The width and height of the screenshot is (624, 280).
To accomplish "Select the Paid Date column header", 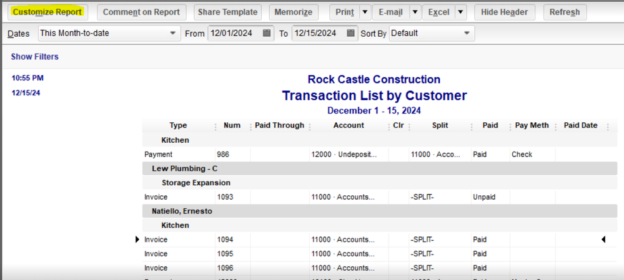I will point(581,125).
